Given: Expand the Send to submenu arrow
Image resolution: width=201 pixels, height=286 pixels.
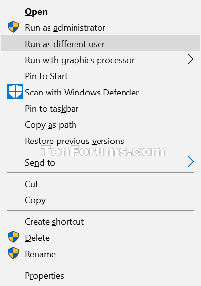Looking at the screenshot, I should click(190, 162).
